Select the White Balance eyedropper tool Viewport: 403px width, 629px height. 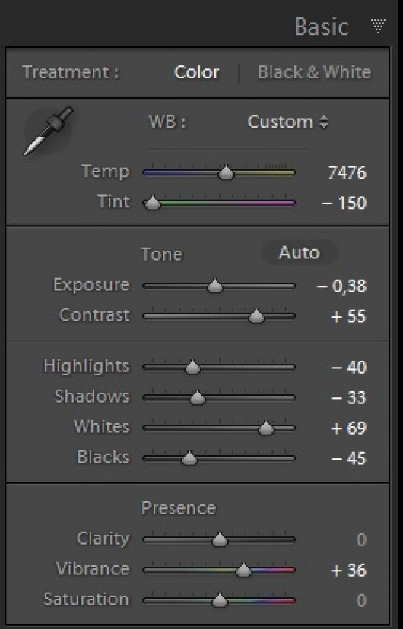coord(49,131)
